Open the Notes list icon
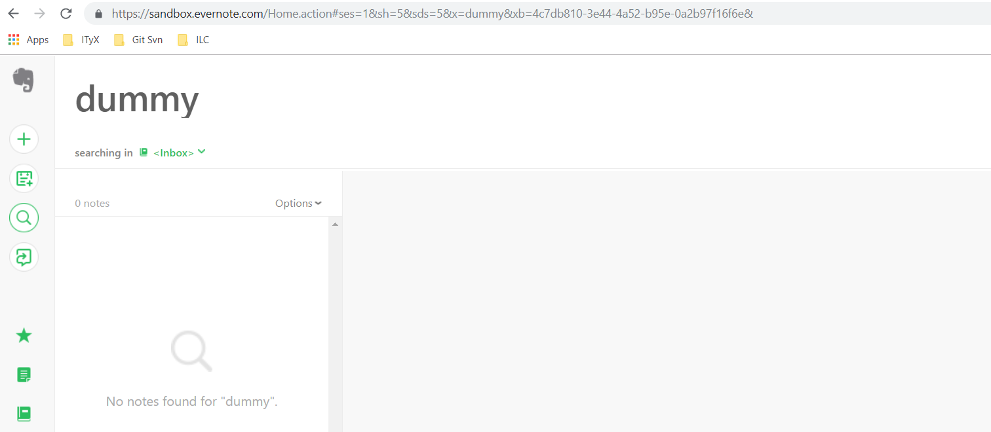This screenshot has height=432, width=991. click(x=24, y=375)
